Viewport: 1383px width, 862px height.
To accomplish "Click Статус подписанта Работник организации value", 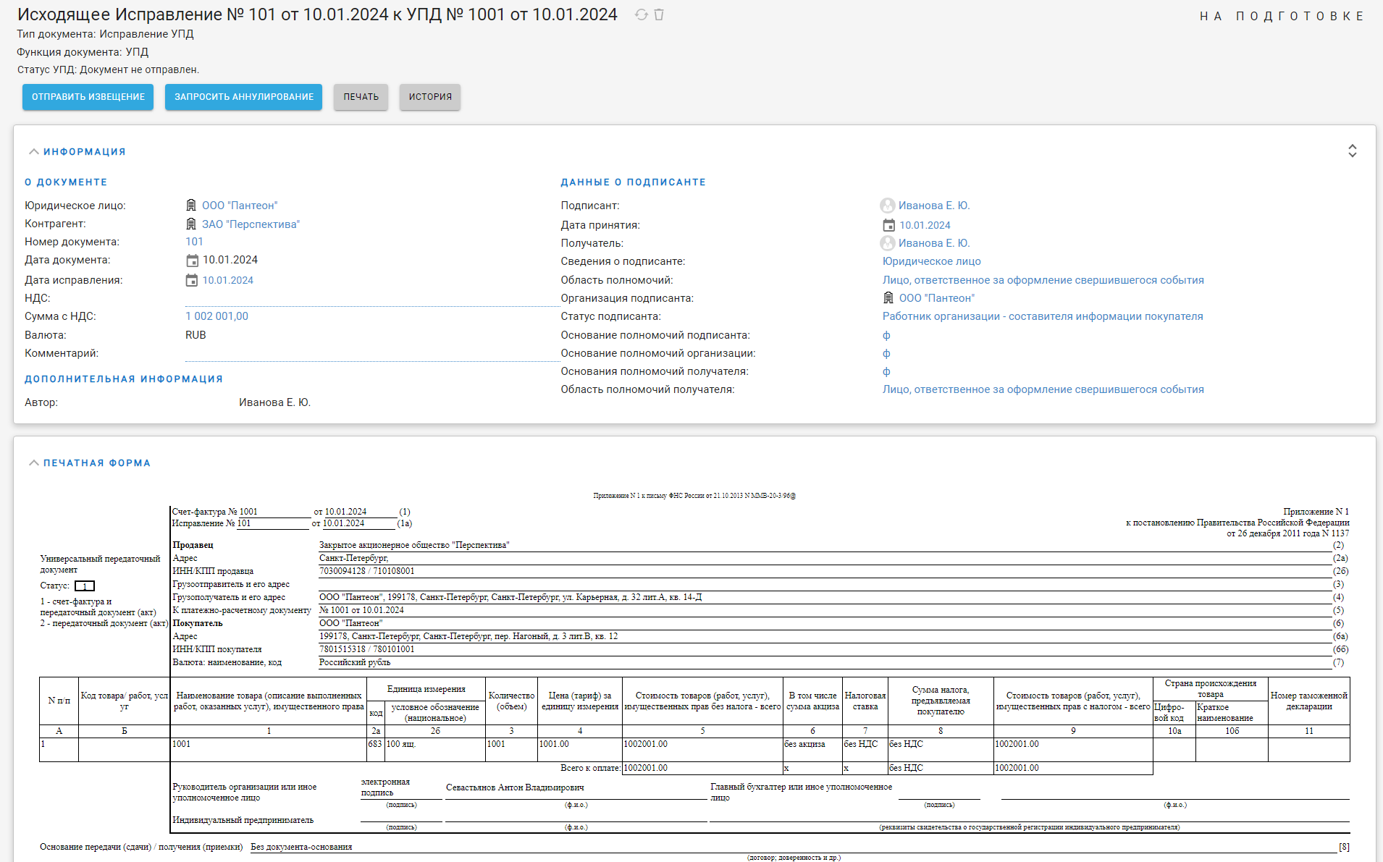I will [1043, 316].
